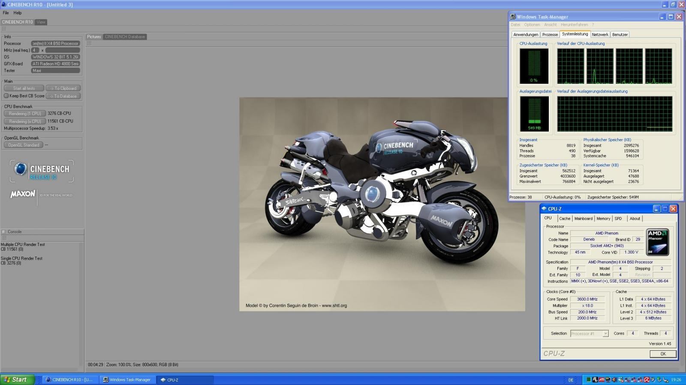Open the Mainboard tab in CPU-Z
This screenshot has height=385, width=686.
click(584, 219)
